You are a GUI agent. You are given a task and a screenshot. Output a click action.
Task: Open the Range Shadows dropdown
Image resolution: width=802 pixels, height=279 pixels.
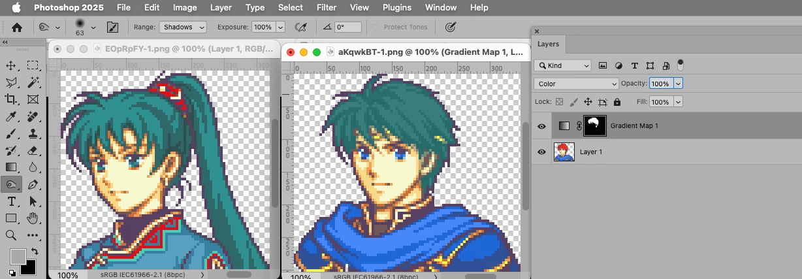point(182,27)
